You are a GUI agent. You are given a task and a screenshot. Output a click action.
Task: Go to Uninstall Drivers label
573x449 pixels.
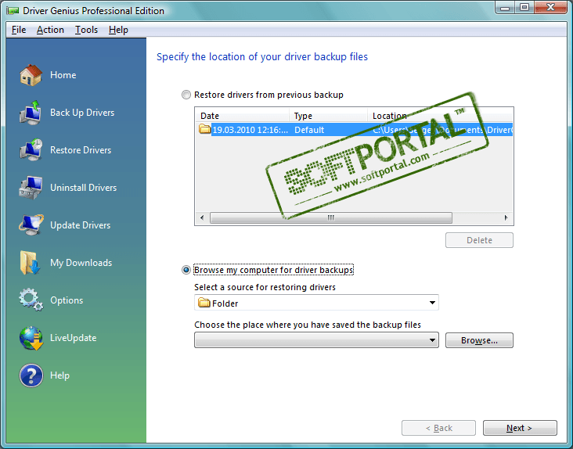click(83, 188)
